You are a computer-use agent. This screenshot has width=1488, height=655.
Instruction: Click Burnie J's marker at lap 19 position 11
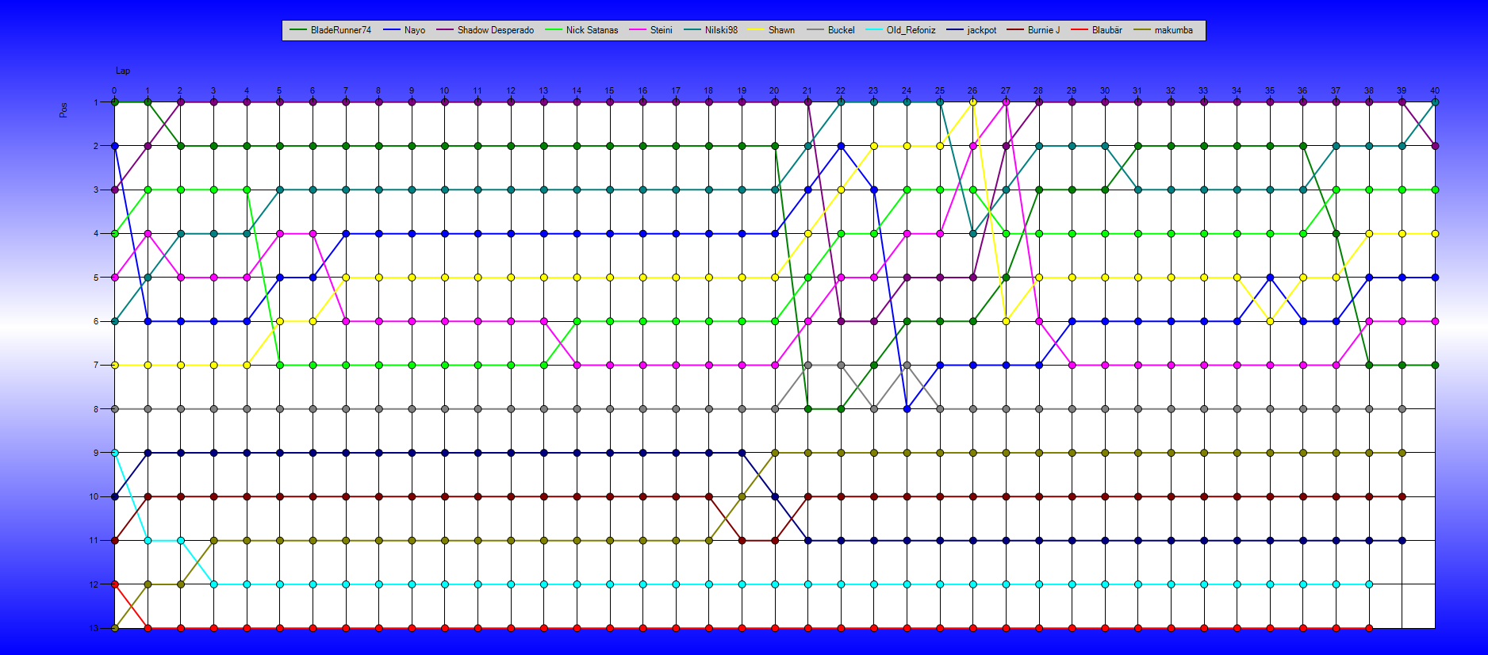click(742, 540)
